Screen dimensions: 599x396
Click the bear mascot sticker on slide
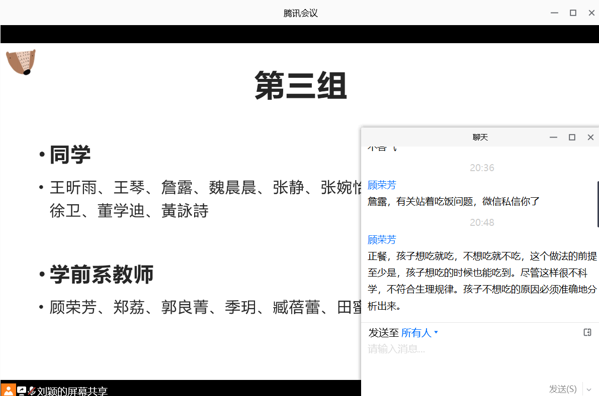click(x=21, y=62)
